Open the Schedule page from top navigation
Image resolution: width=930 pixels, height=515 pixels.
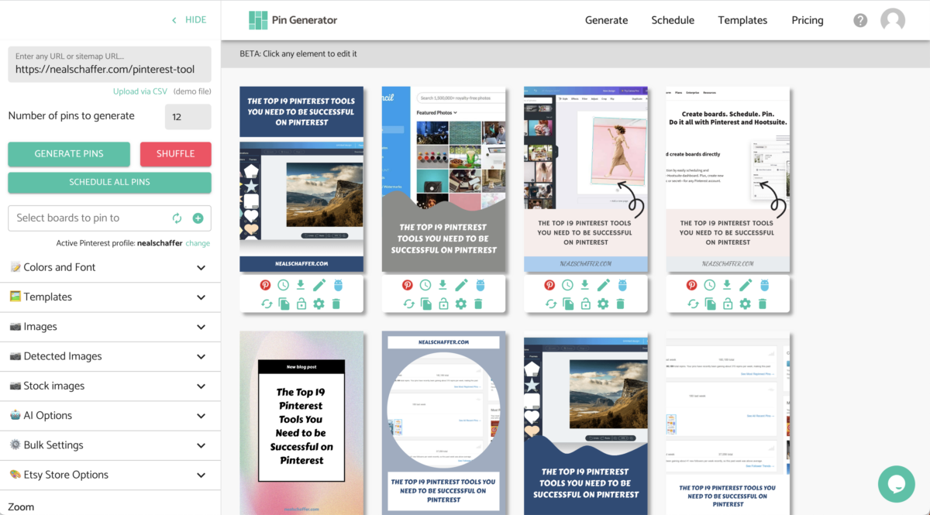pyautogui.click(x=673, y=20)
